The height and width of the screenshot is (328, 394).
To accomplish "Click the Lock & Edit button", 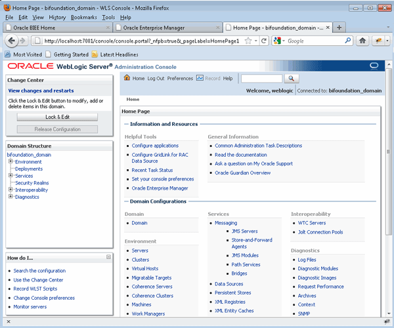I will click(57, 117).
